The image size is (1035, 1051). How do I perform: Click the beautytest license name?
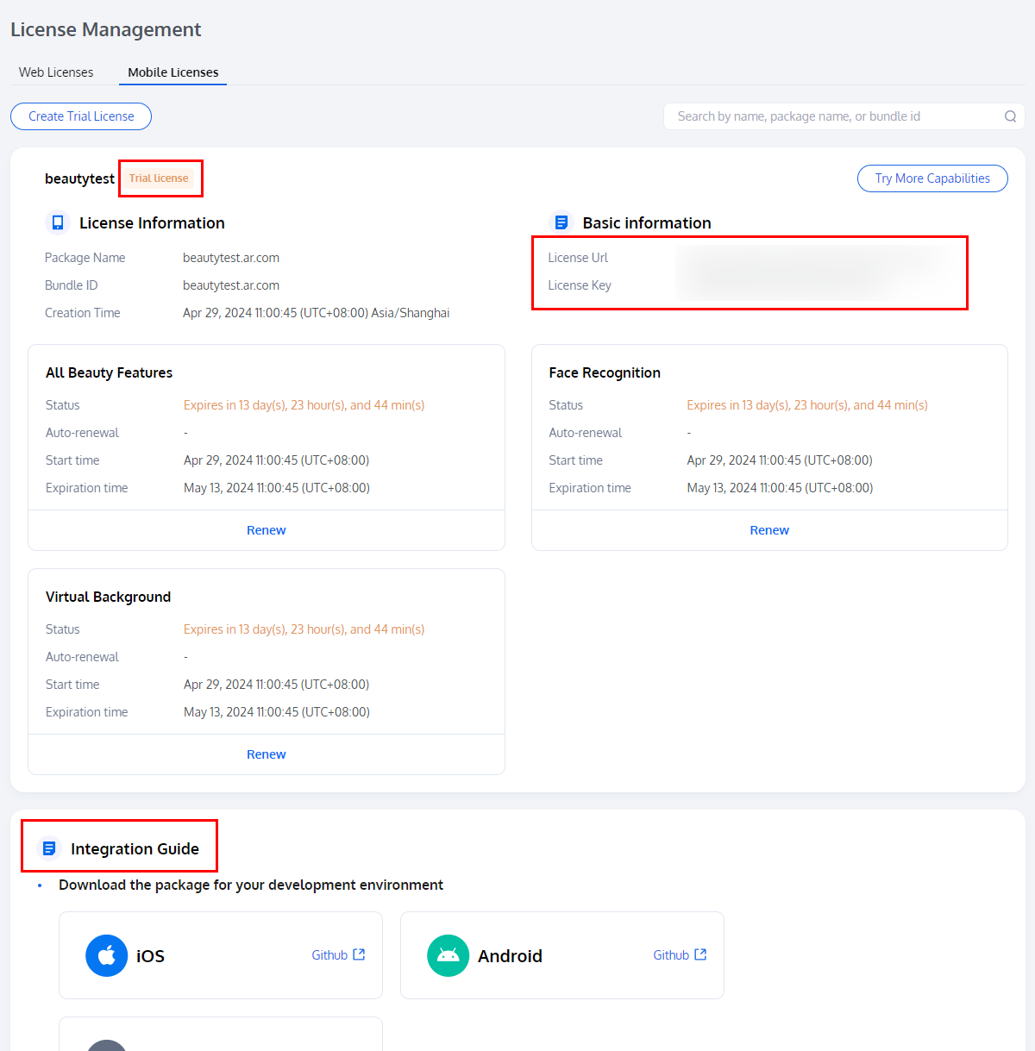pyautogui.click(x=79, y=178)
